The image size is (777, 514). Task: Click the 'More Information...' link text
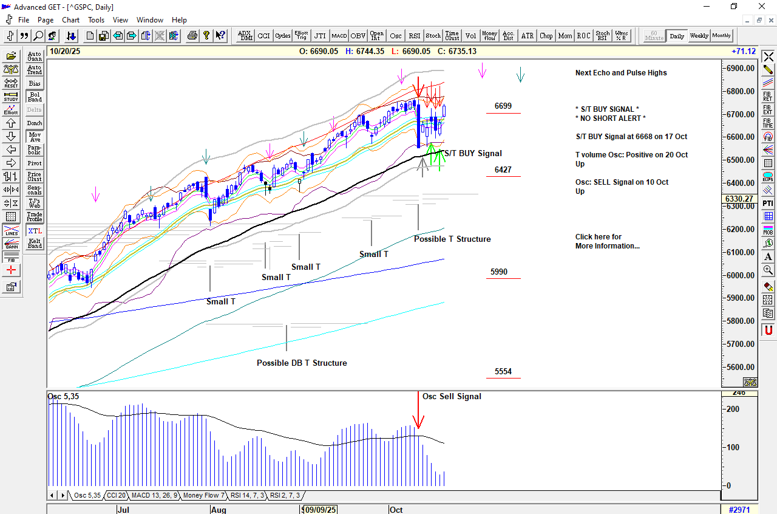coord(607,246)
